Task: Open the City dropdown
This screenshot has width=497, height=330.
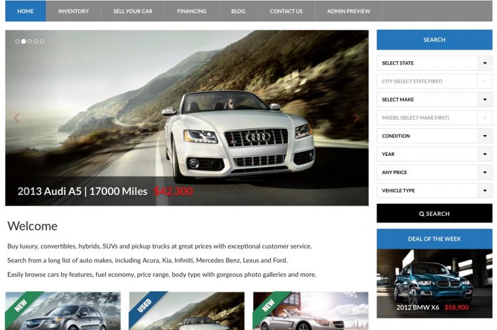Action: pyautogui.click(x=434, y=81)
